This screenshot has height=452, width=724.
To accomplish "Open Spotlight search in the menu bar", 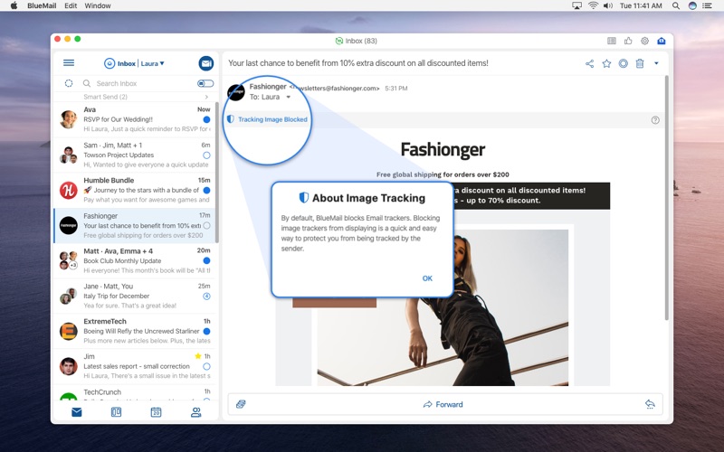I will (675, 5).
